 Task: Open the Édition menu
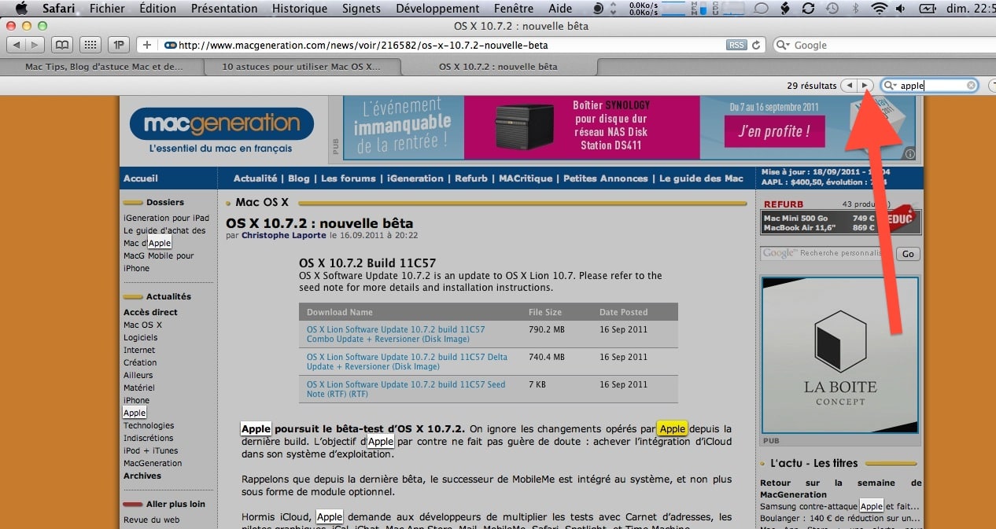click(x=157, y=9)
